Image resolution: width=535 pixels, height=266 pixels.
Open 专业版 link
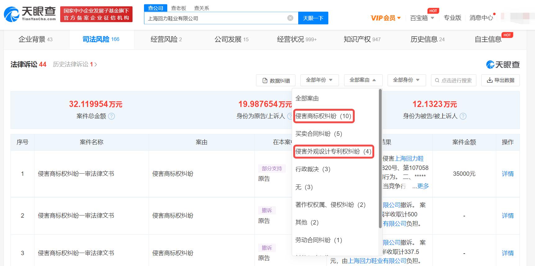click(x=452, y=18)
